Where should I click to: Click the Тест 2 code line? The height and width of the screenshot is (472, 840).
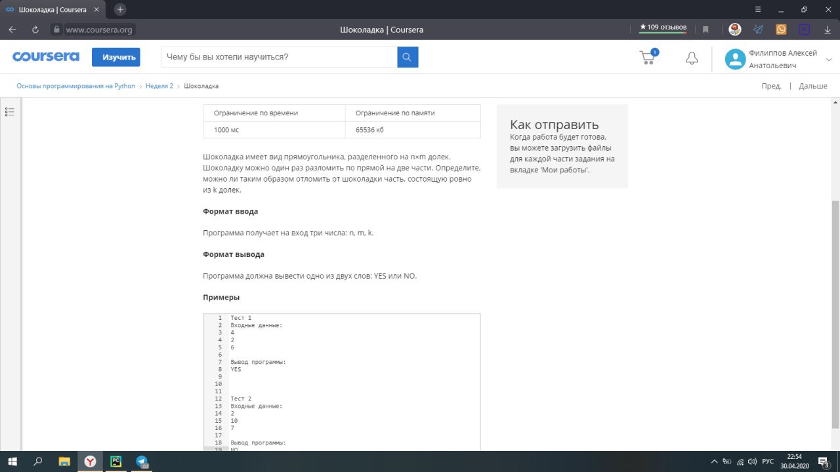pos(241,399)
